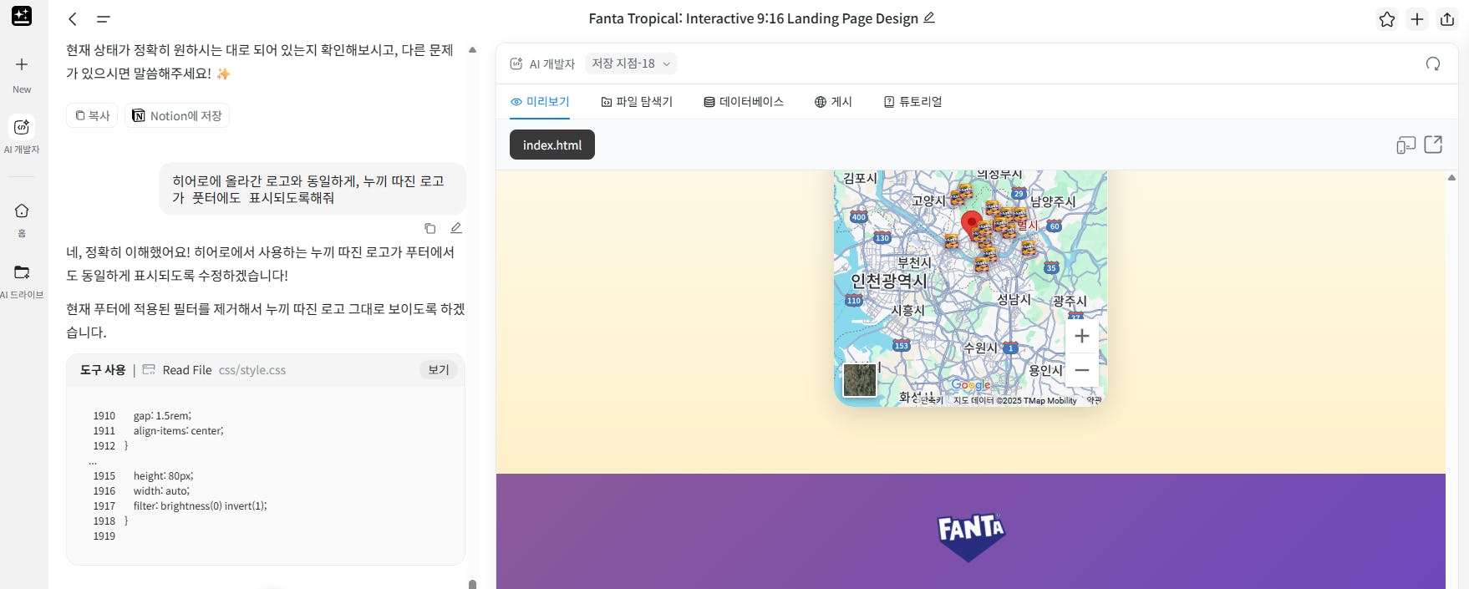Click the '수원시' label on the map
1469x589 pixels.
[x=980, y=348]
